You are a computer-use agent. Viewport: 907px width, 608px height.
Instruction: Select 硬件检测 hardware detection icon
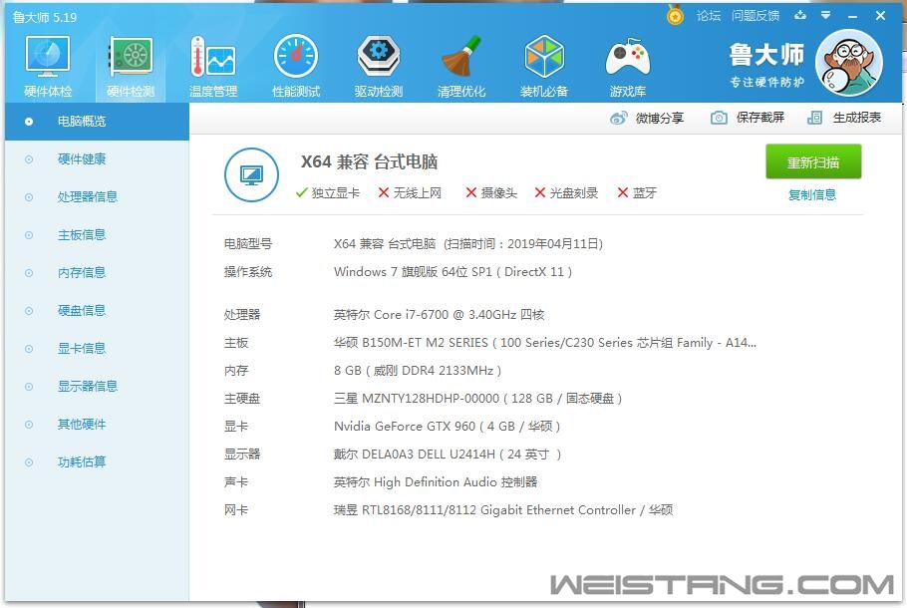point(131,65)
